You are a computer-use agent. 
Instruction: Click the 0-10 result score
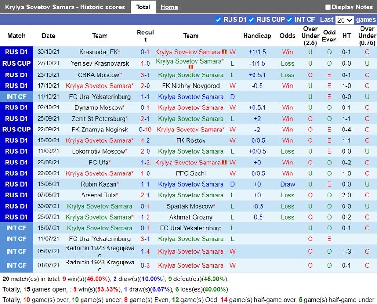[x=145, y=130]
